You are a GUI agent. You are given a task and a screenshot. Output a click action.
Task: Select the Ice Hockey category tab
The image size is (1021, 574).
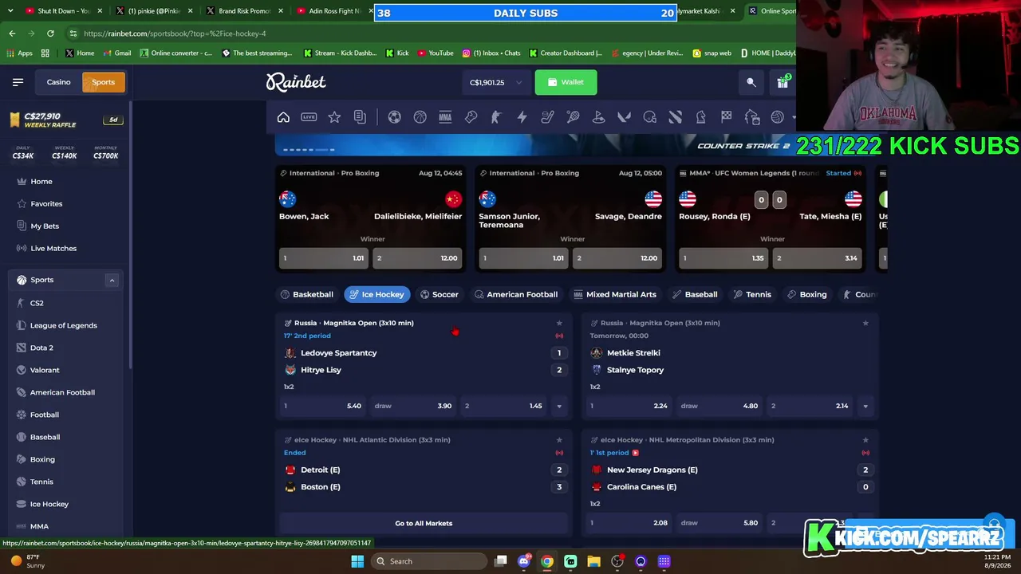377,294
